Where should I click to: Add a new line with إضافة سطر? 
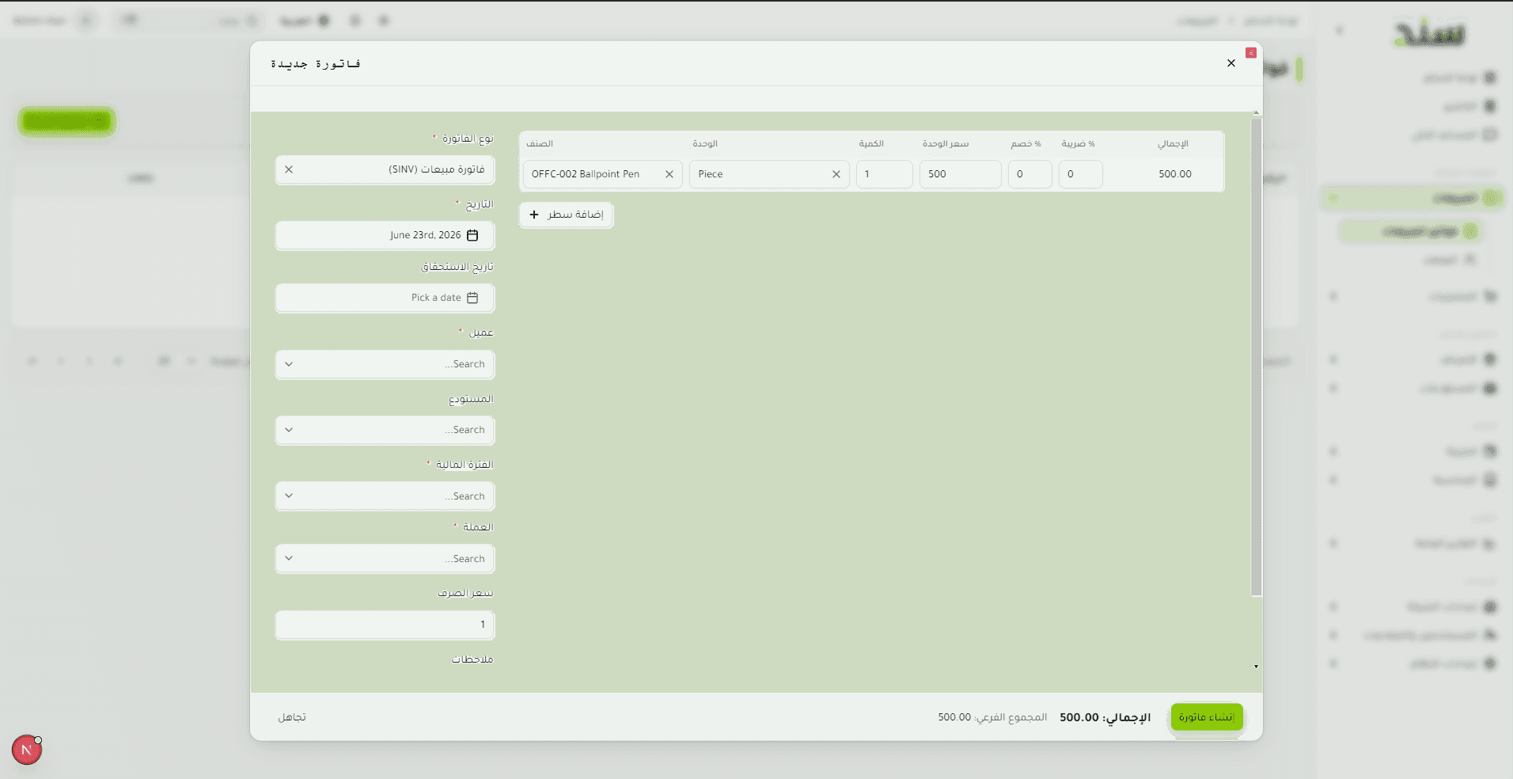pos(566,215)
